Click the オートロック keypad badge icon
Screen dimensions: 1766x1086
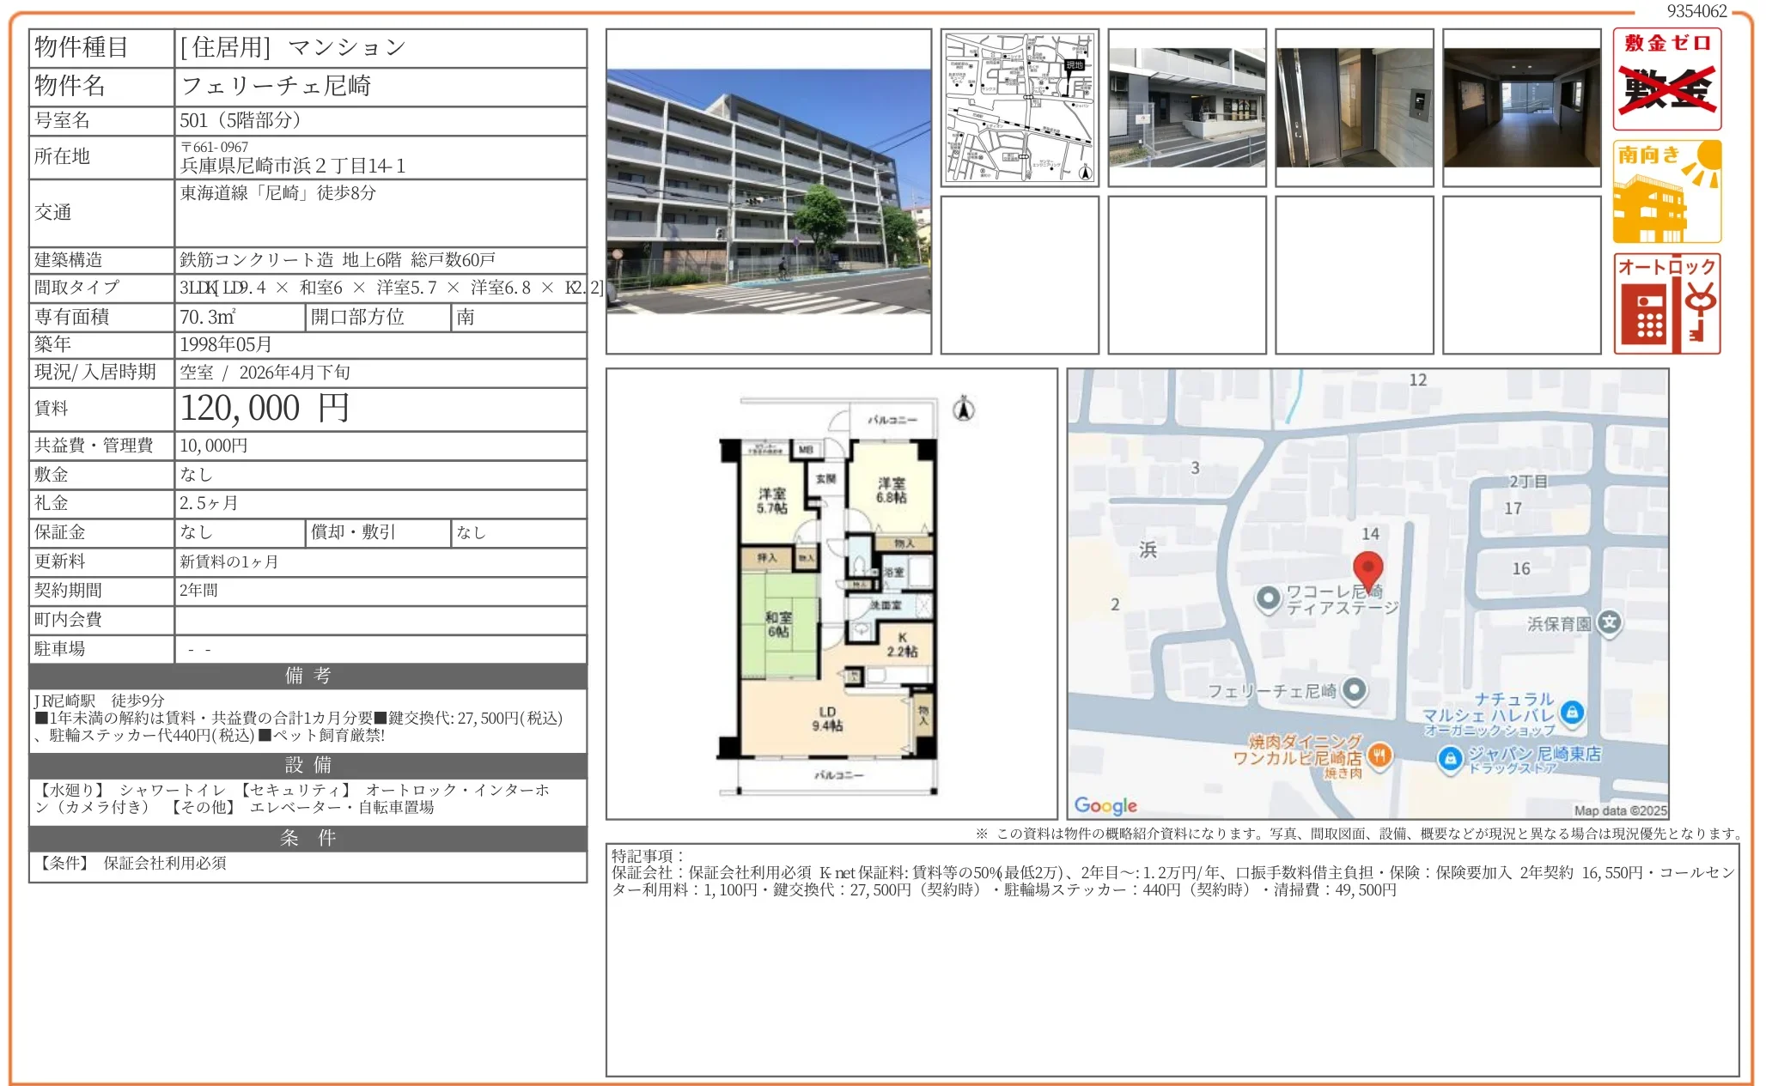pos(1666,304)
